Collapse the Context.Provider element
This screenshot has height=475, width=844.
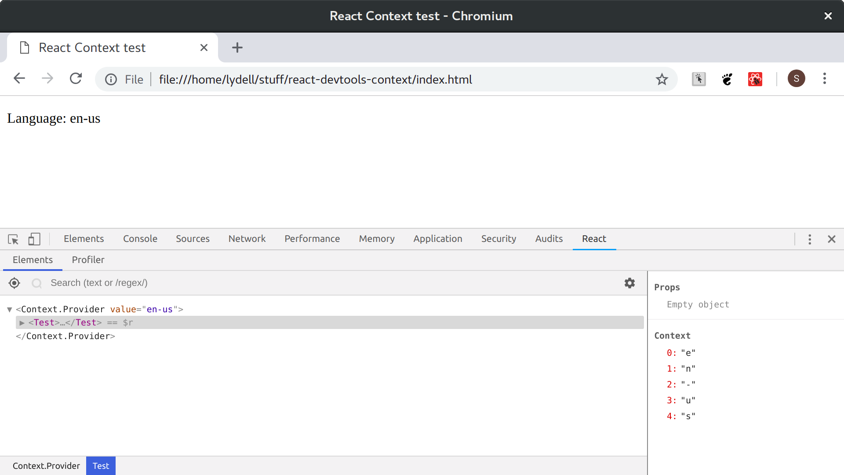pyautogui.click(x=9, y=309)
